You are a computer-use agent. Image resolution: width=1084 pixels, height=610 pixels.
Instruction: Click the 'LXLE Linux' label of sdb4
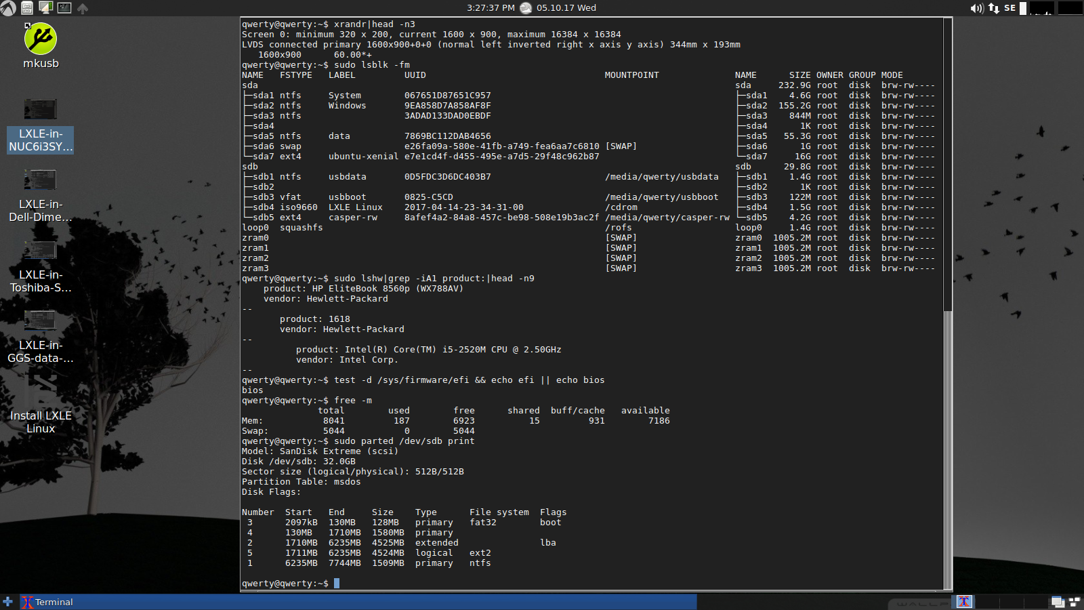click(x=356, y=207)
